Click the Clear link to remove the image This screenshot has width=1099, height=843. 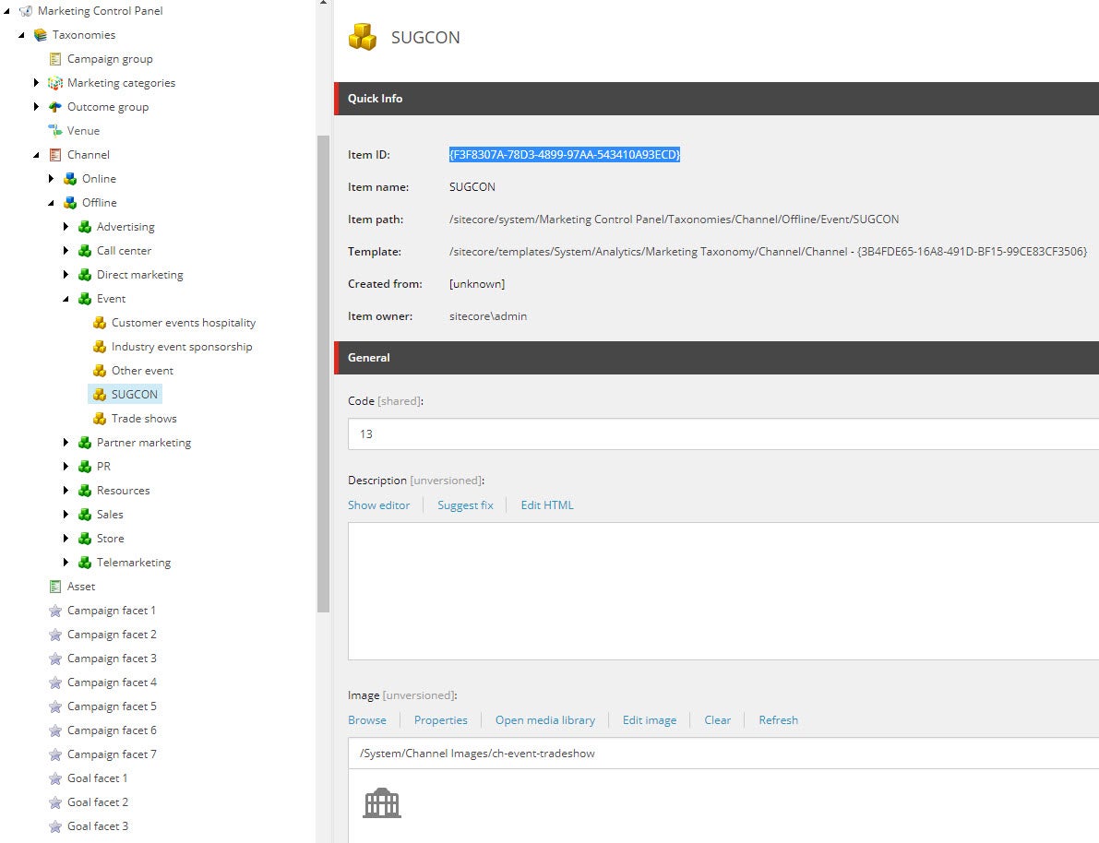(717, 719)
